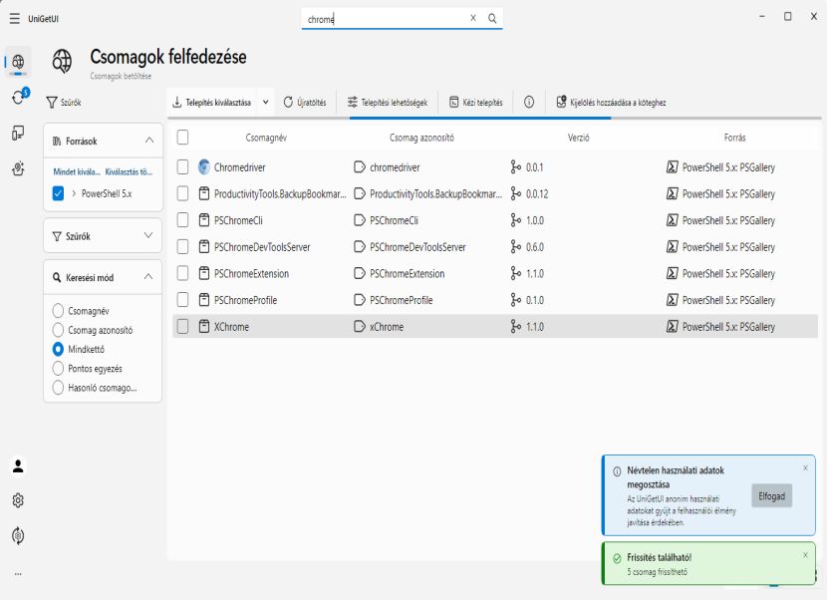Click the Kézi telepítés toolbar button

click(475, 102)
